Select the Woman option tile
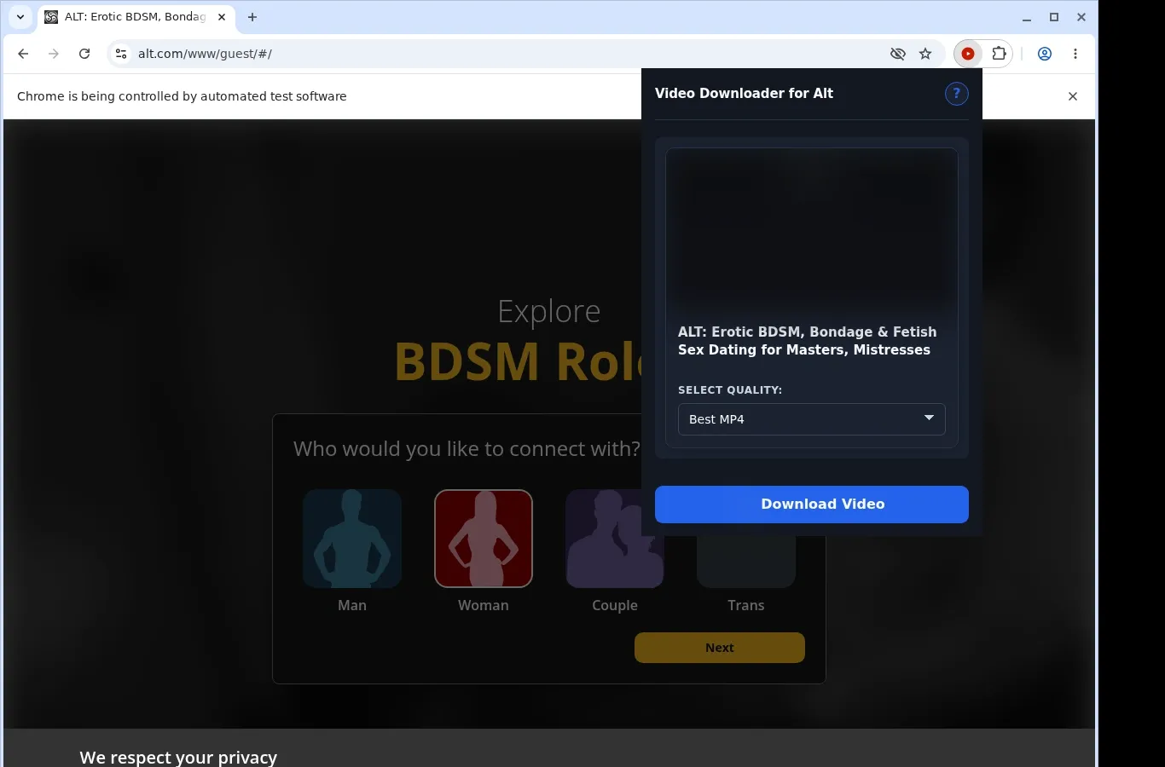Screen dimensions: 1165x767 [x=484, y=539]
